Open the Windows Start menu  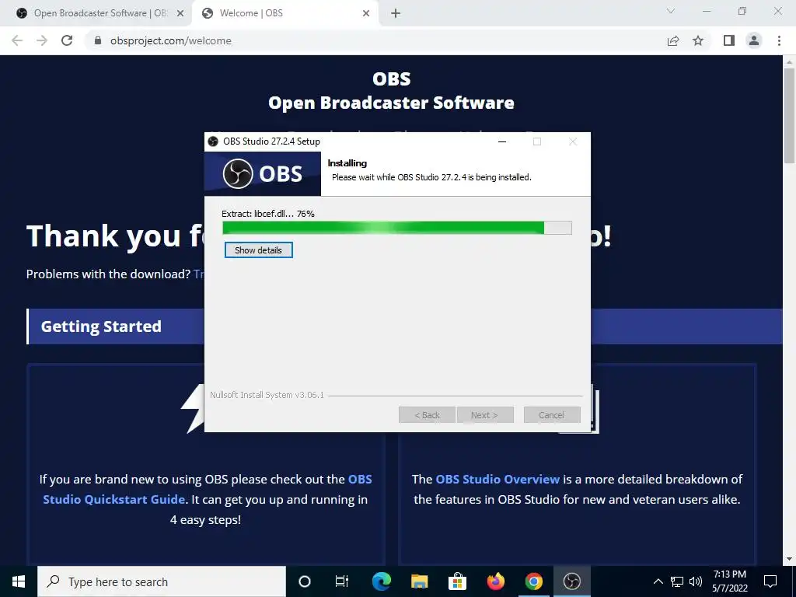point(19,581)
